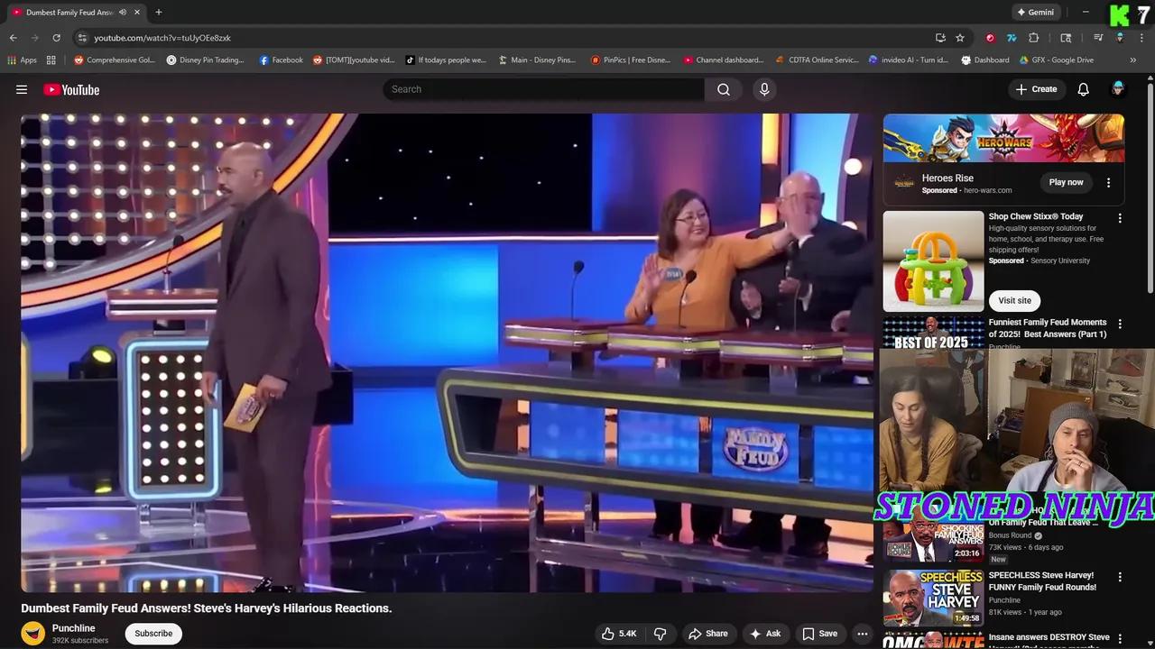The height and width of the screenshot is (649, 1155).
Task: Click the Ask button under the video
Action: point(765,634)
